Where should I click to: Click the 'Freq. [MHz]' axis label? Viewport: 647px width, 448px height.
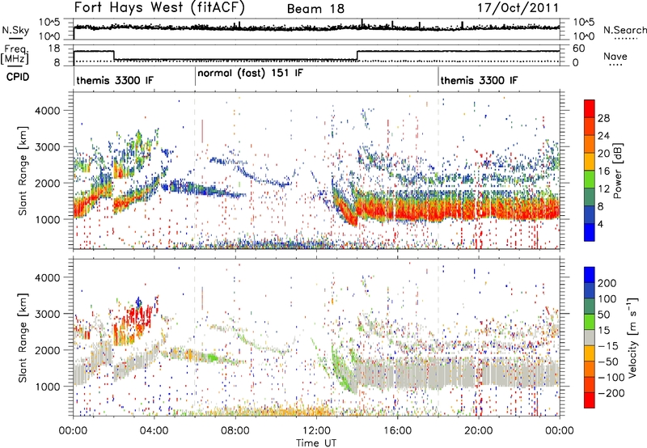[x=15, y=55]
